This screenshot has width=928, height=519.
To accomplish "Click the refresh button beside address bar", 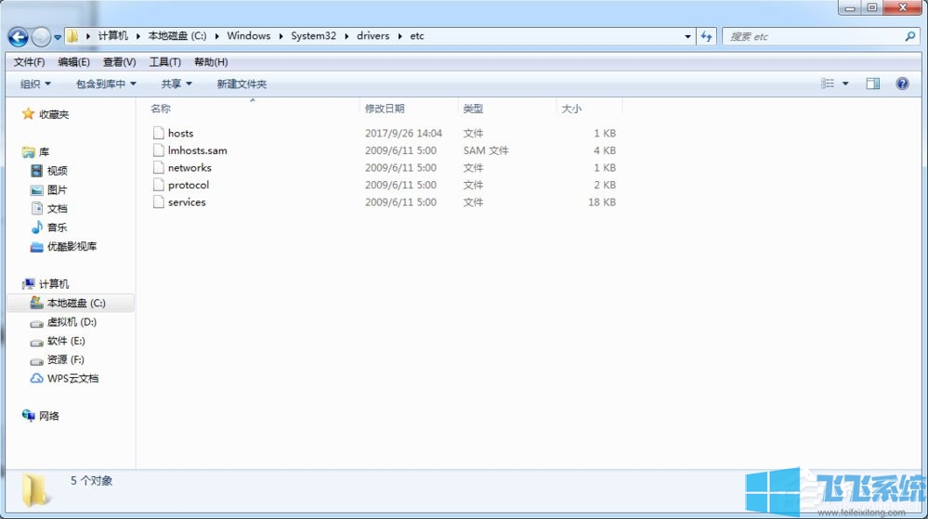I will (707, 36).
